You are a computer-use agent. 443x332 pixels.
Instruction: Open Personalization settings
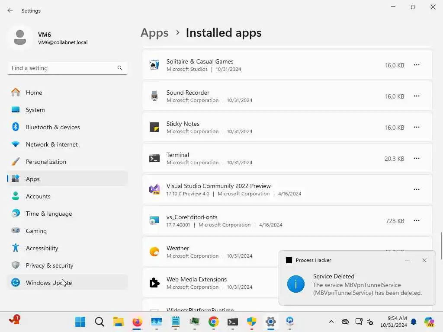click(67, 162)
